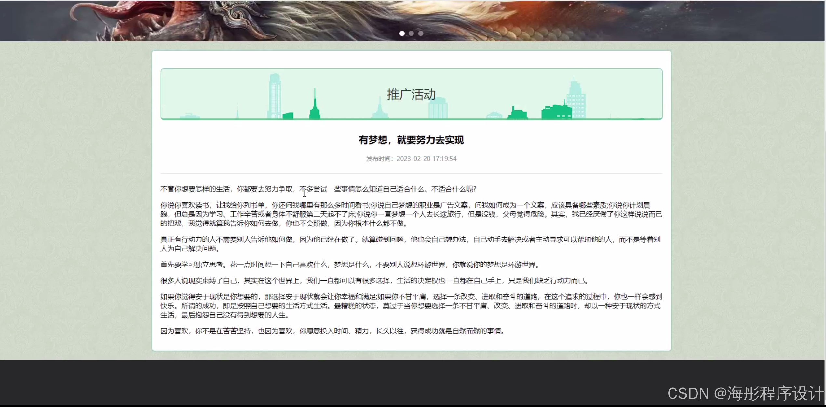Click the 发布时间 publish timestamp
Image resolution: width=826 pixels, height=407 pixels.
point(411,159)
